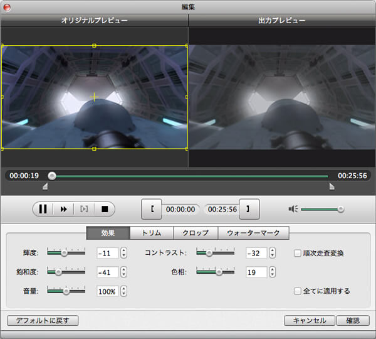Image resolution: width=376 pixels, height=339 pixels.
Task: Click the 音量 percentage stepper
Action: (x=123, y=291)
